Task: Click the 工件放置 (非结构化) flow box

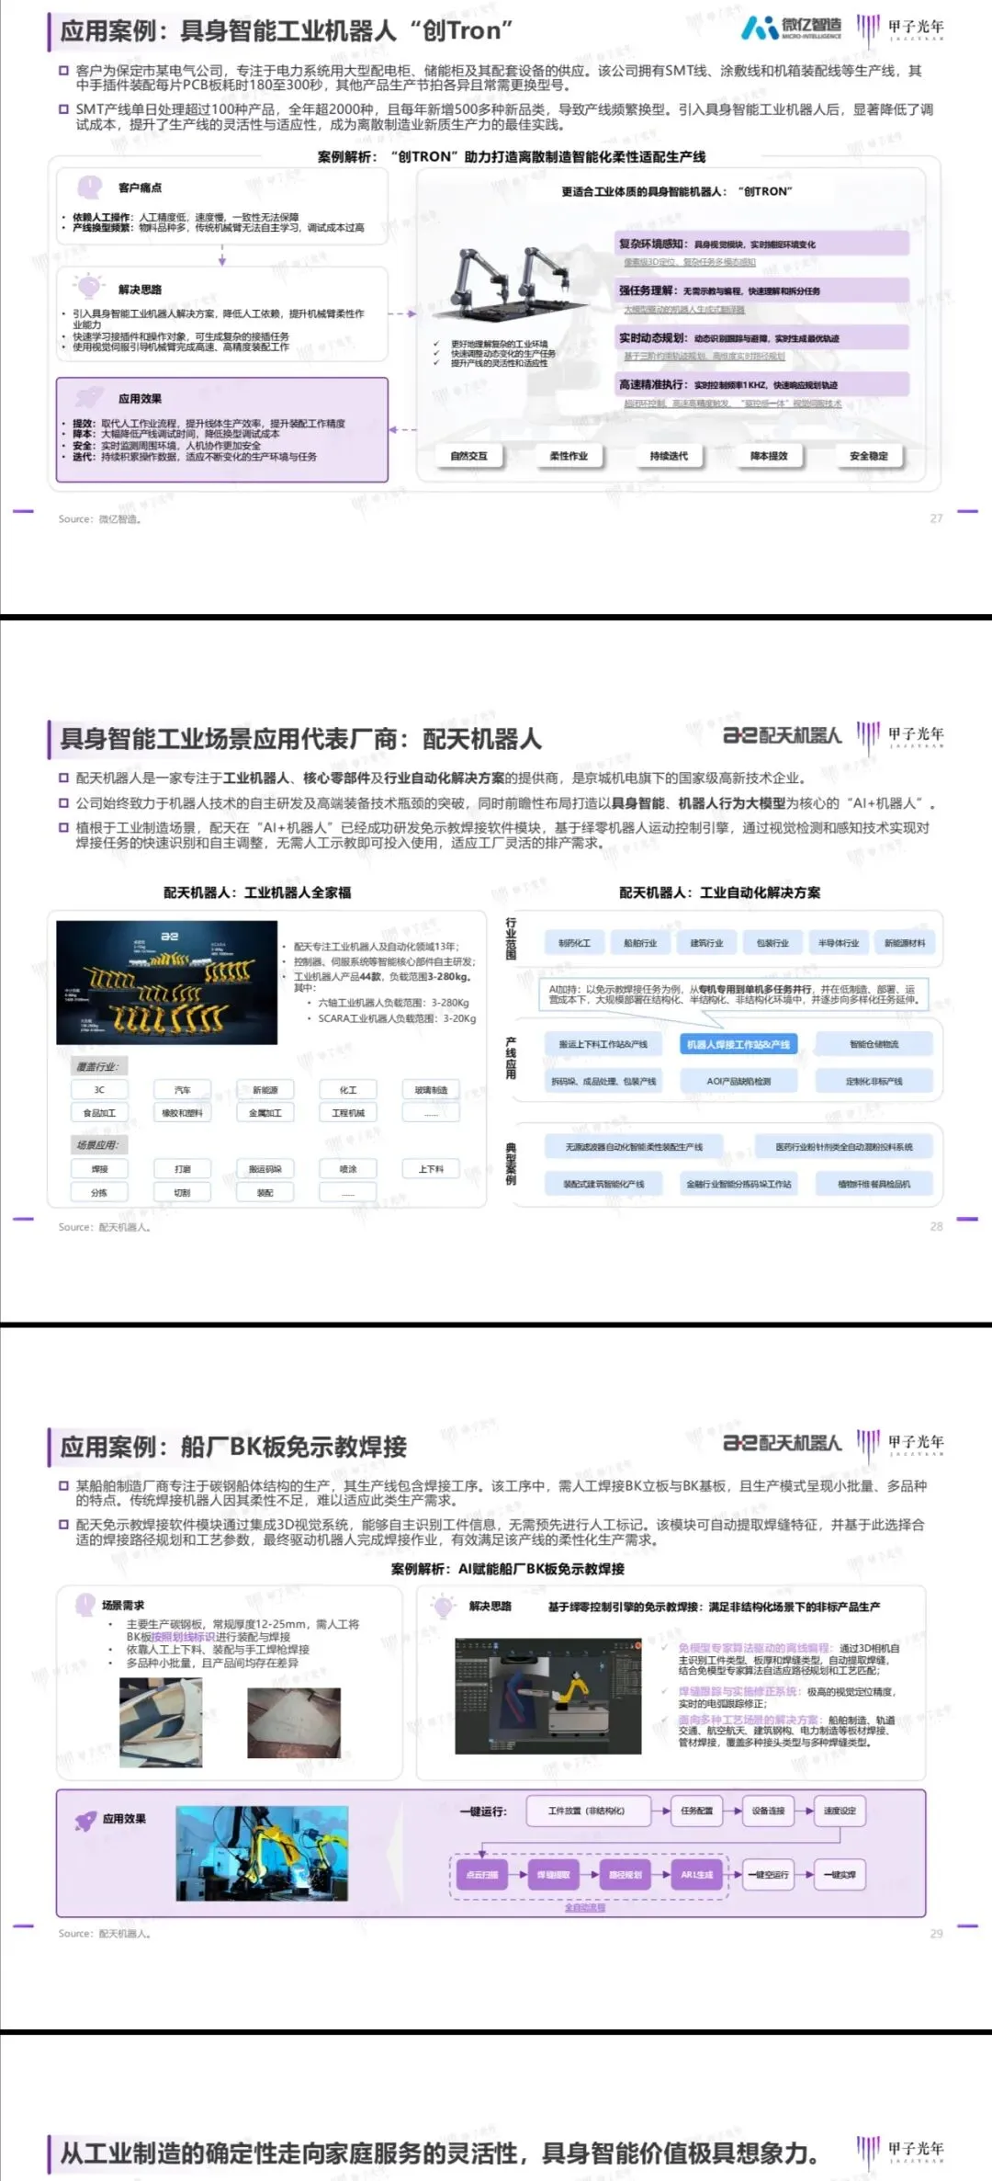Action: (x=588, y=1811)
